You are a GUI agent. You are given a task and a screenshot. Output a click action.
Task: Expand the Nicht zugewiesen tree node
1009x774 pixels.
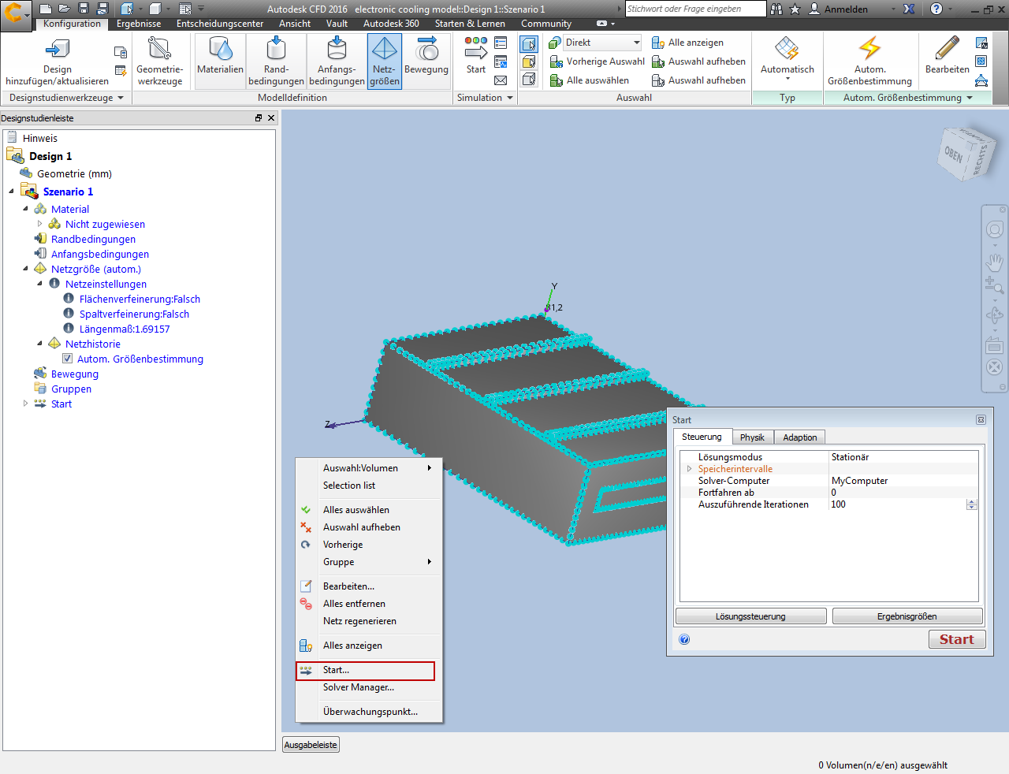pyautogui.click(x=40, y=224)
